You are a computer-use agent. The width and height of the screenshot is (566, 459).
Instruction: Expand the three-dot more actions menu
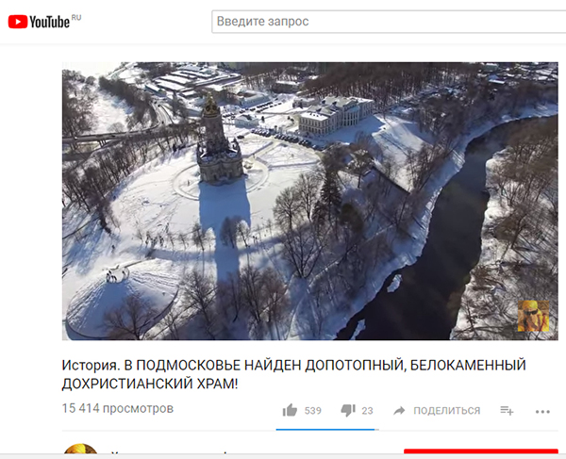542,412
